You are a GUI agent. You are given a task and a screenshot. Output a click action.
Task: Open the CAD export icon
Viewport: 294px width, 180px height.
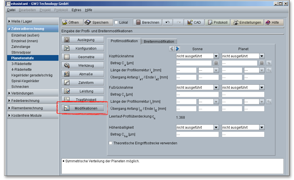190,23
